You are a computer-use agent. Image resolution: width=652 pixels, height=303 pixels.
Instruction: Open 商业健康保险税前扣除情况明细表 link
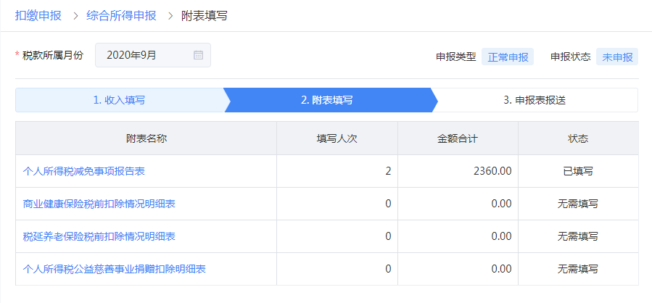click(x=99, y=204)
